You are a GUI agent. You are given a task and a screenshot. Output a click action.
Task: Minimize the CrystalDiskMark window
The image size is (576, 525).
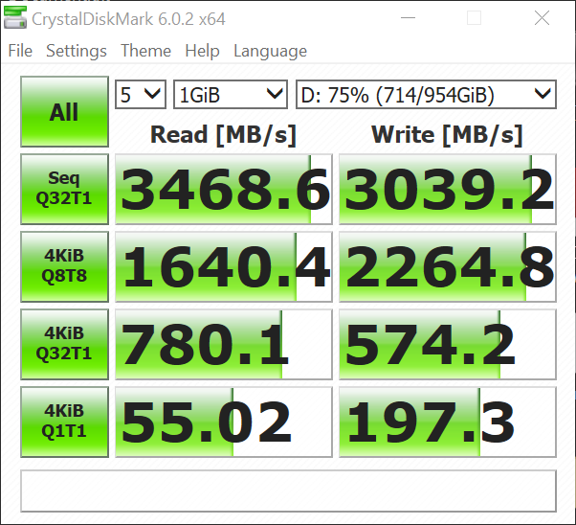pyautogui.click(x=408, y=17)
